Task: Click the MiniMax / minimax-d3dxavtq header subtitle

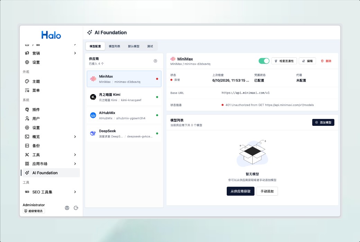Action: [190, 64]
